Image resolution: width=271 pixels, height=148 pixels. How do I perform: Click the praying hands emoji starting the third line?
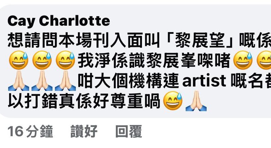pyautogui.click(x=19, y=80)
